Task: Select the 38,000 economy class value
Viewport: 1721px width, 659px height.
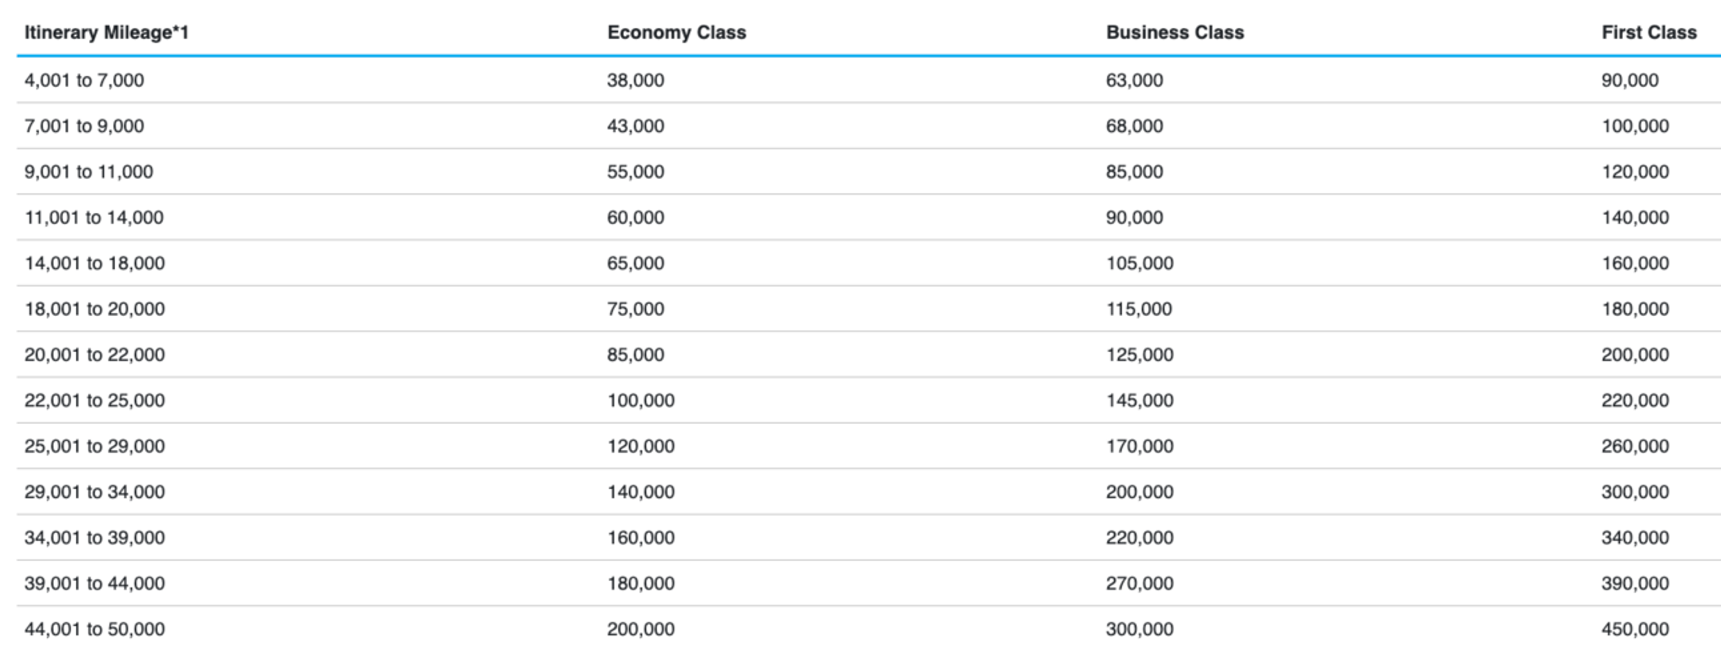Action: (x=636, y=81)
